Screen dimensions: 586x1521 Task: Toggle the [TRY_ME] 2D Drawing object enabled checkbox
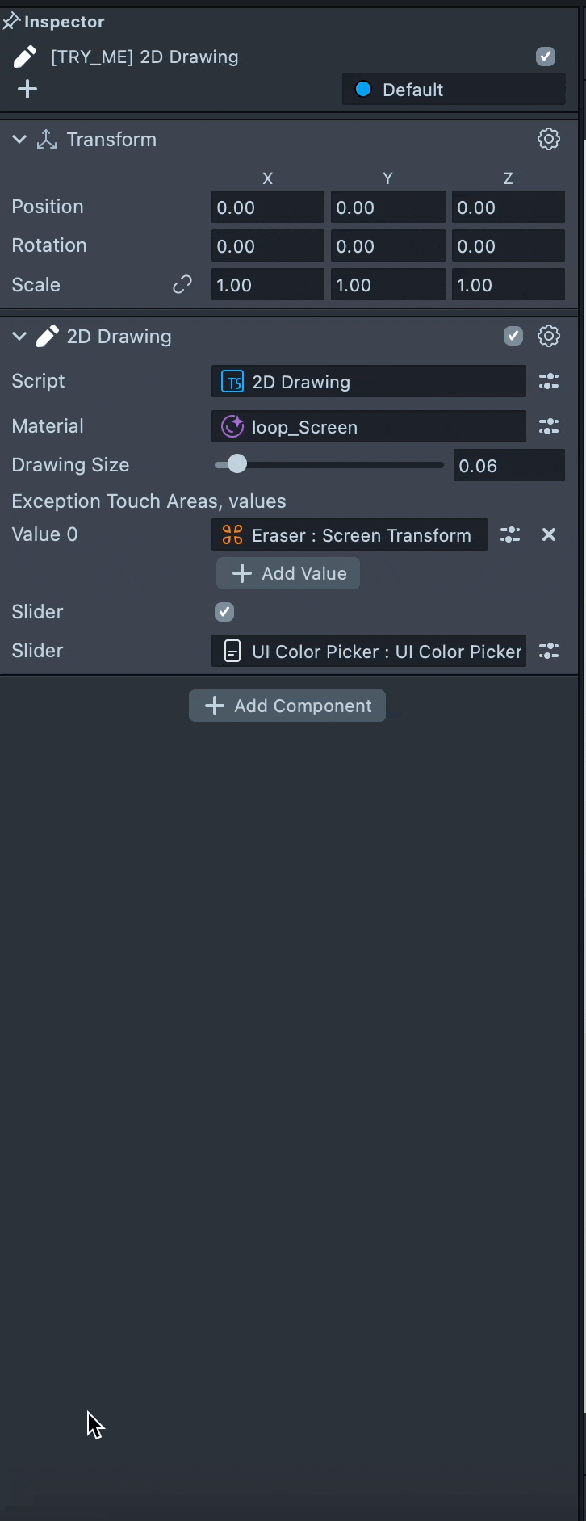(x=546, y=57)
